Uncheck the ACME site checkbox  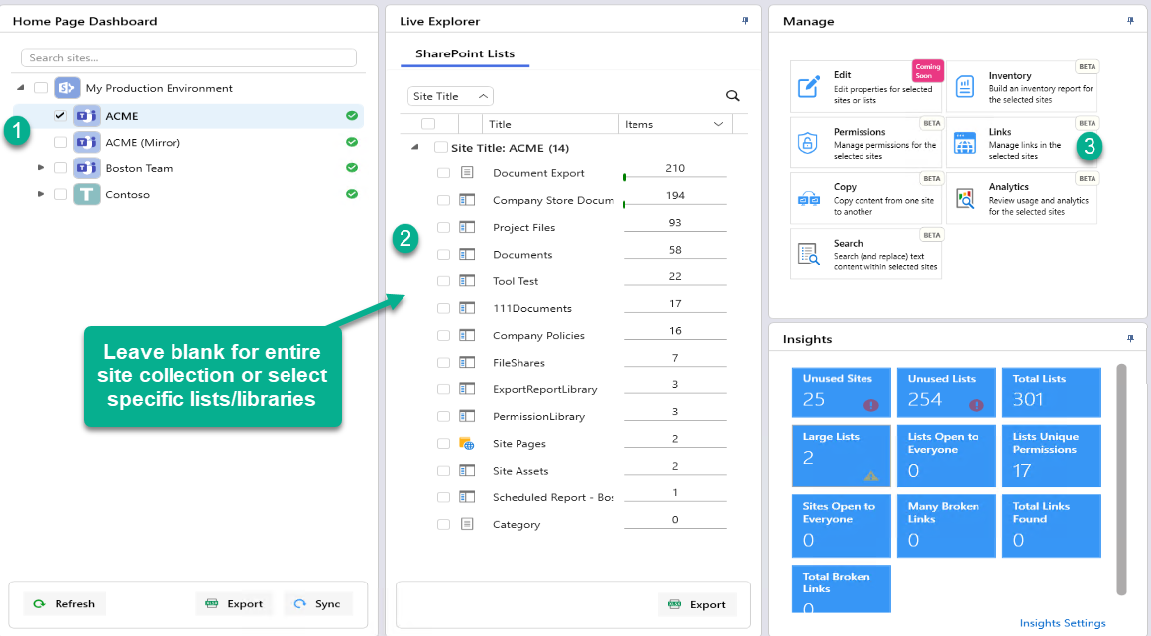tap(60, 116)
